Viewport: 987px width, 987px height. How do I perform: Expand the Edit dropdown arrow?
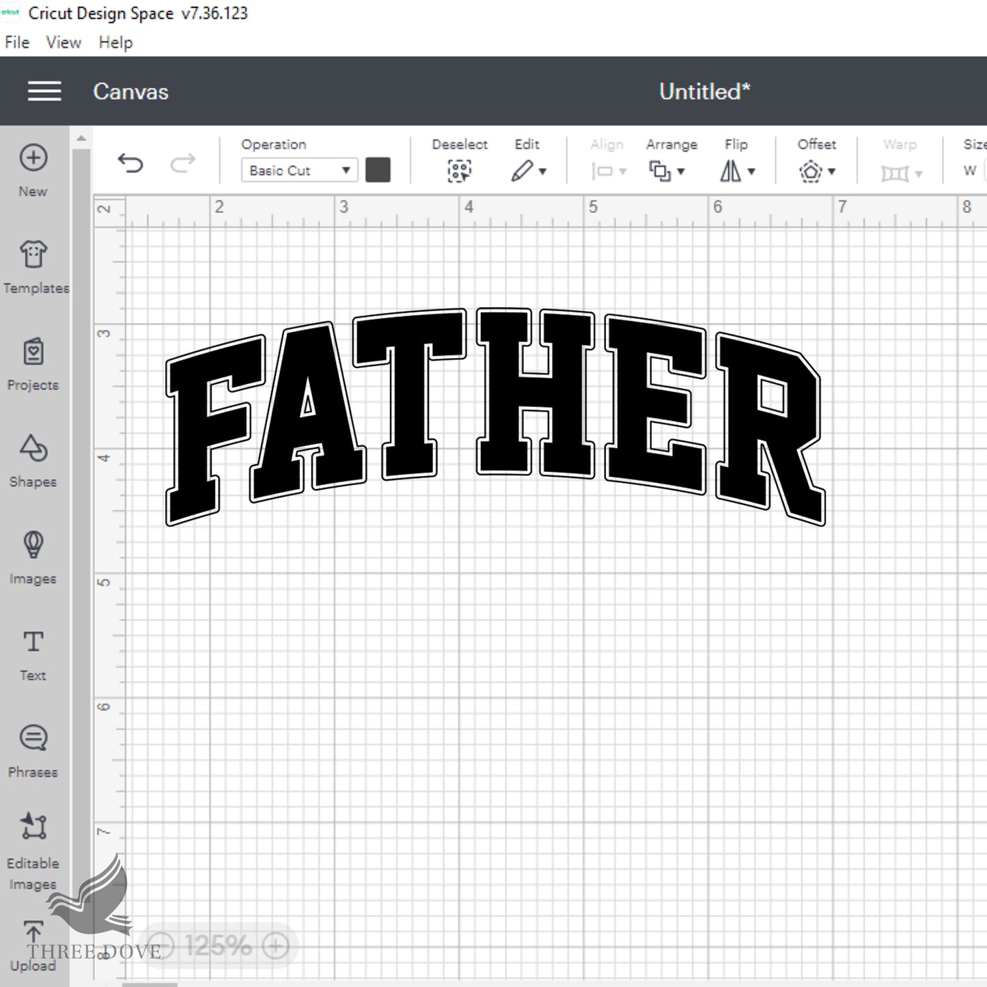pyautogui.click(x=543, y=171)
